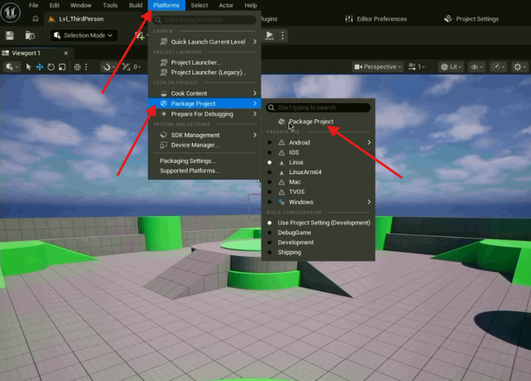Open Device Manager...

[204, 145]
